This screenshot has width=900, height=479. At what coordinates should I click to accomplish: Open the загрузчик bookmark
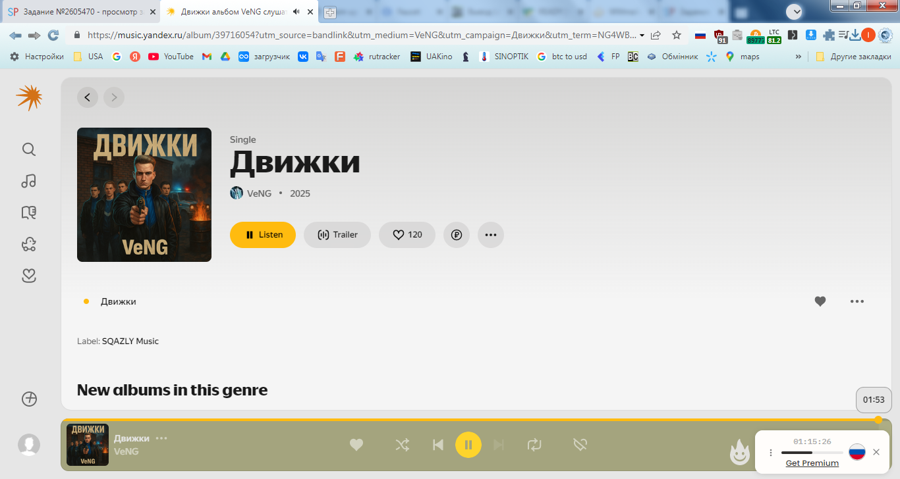coord(264,57)
